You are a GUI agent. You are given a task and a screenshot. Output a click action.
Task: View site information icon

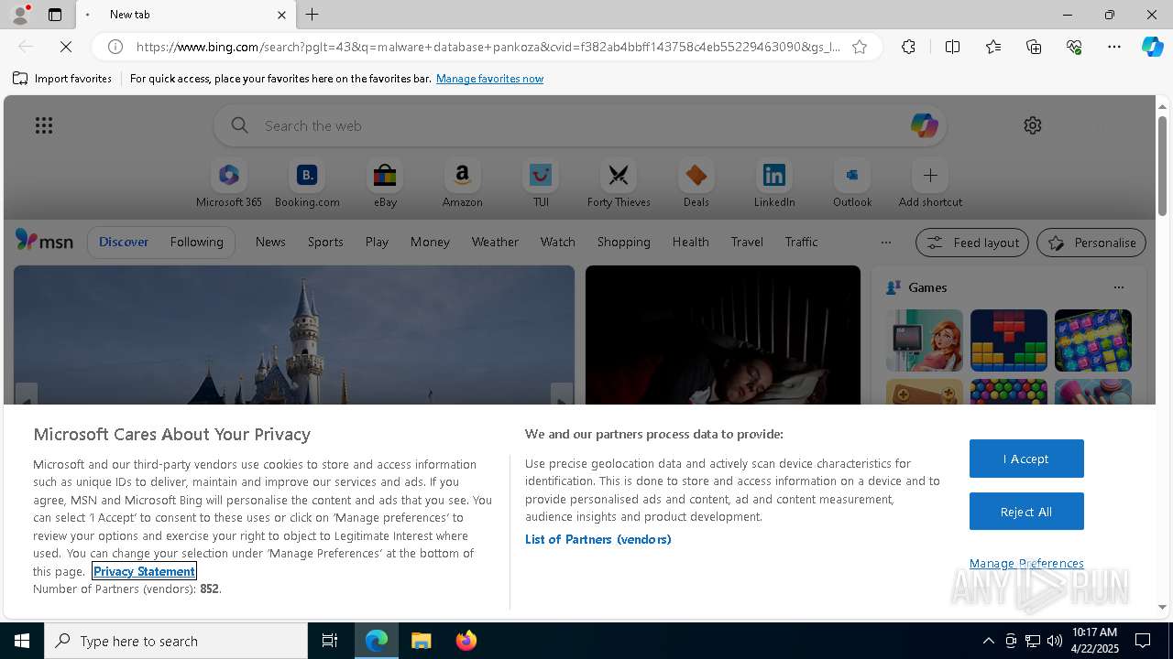pyautogui.click(x=115, y=47)
